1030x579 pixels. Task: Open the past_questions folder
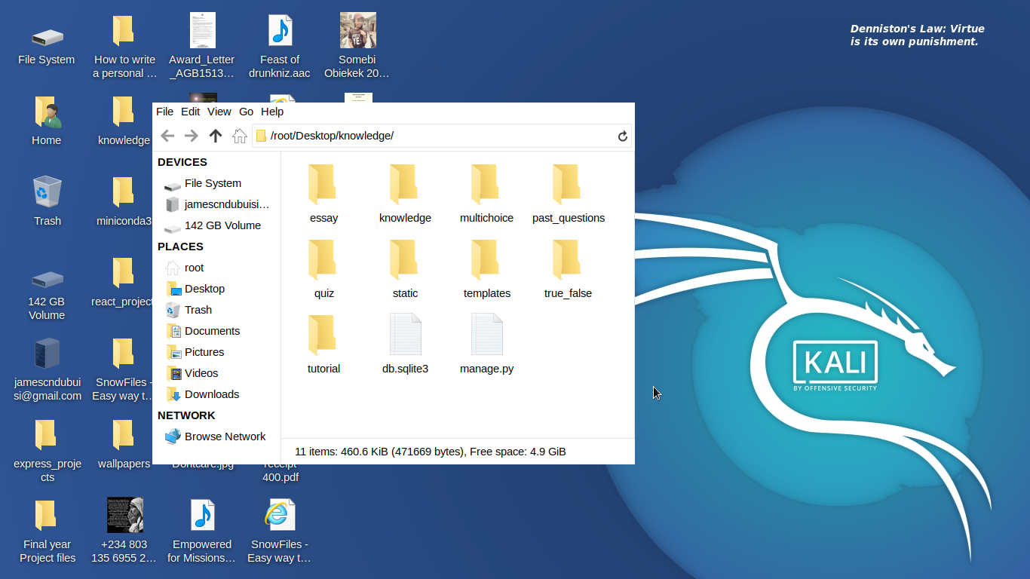568,194
